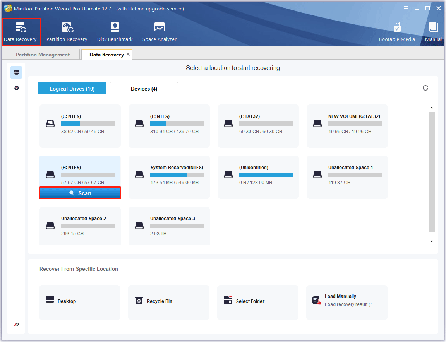This screenshot has width=446, height=342.
Task: Click the "119.87 GB" size text
Action: tap(339, 183)
